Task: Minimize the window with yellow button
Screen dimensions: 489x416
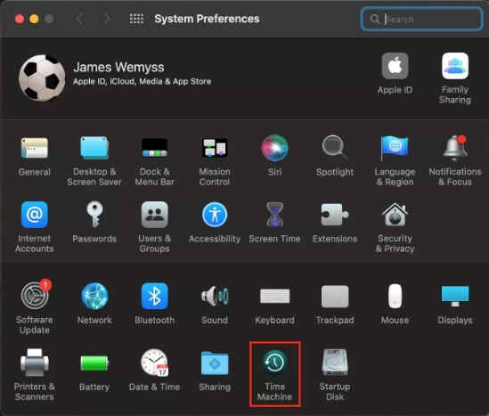Action: (34, 19)
